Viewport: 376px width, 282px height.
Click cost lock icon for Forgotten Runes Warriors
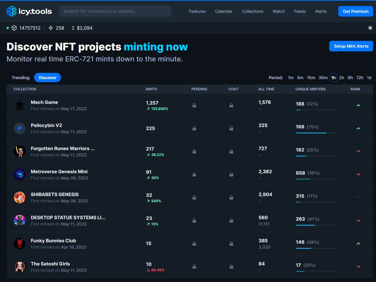coord(231,151)
